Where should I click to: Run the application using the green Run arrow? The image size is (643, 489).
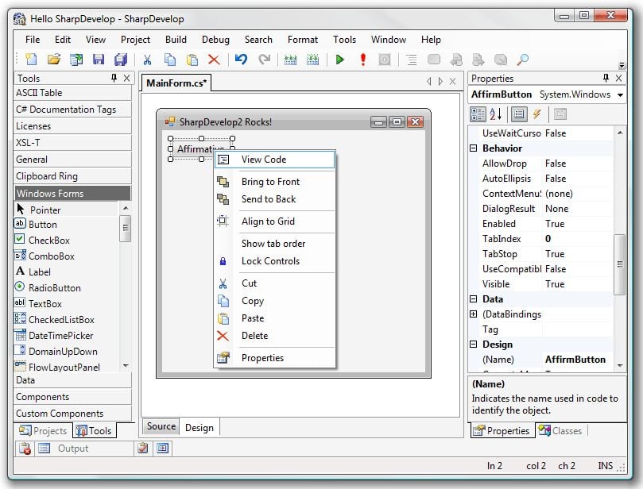click(338, 59)
